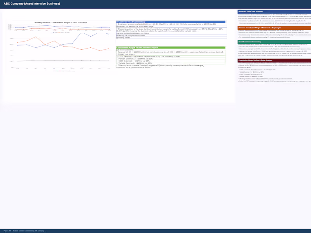
Task: Click text 'alone does not explain the break-even surge'
Action: (135, 26)
